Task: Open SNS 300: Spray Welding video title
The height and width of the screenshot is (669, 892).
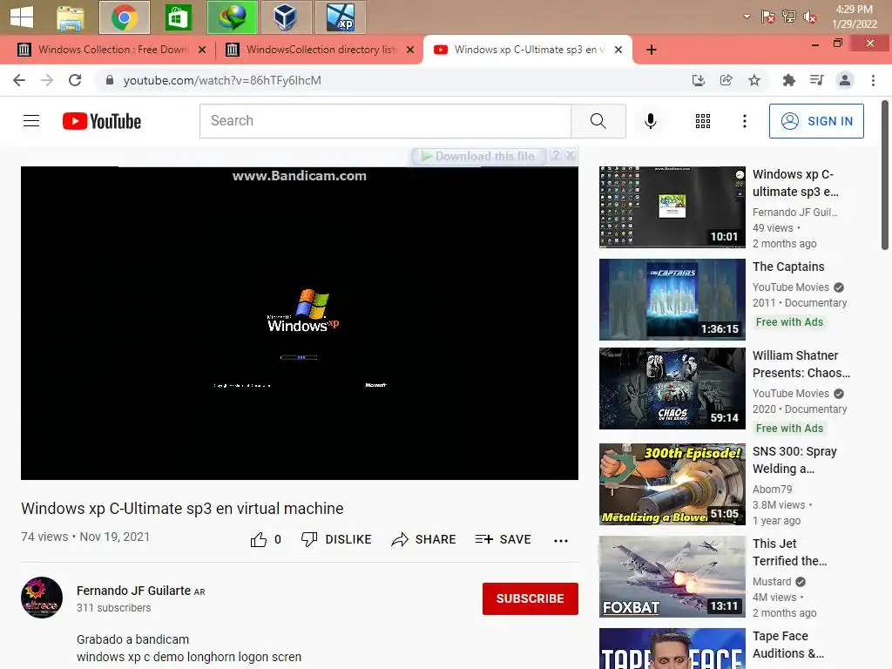Action: 794,460
